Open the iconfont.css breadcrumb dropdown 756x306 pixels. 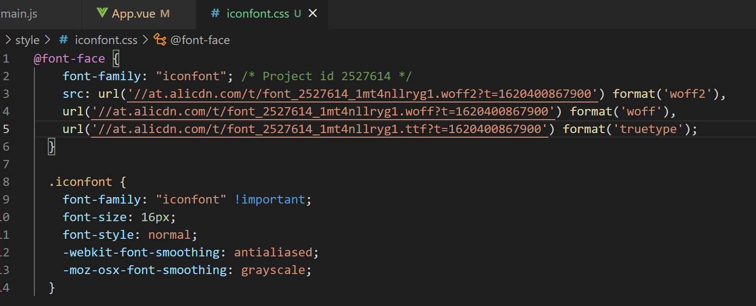coord(106,40)
